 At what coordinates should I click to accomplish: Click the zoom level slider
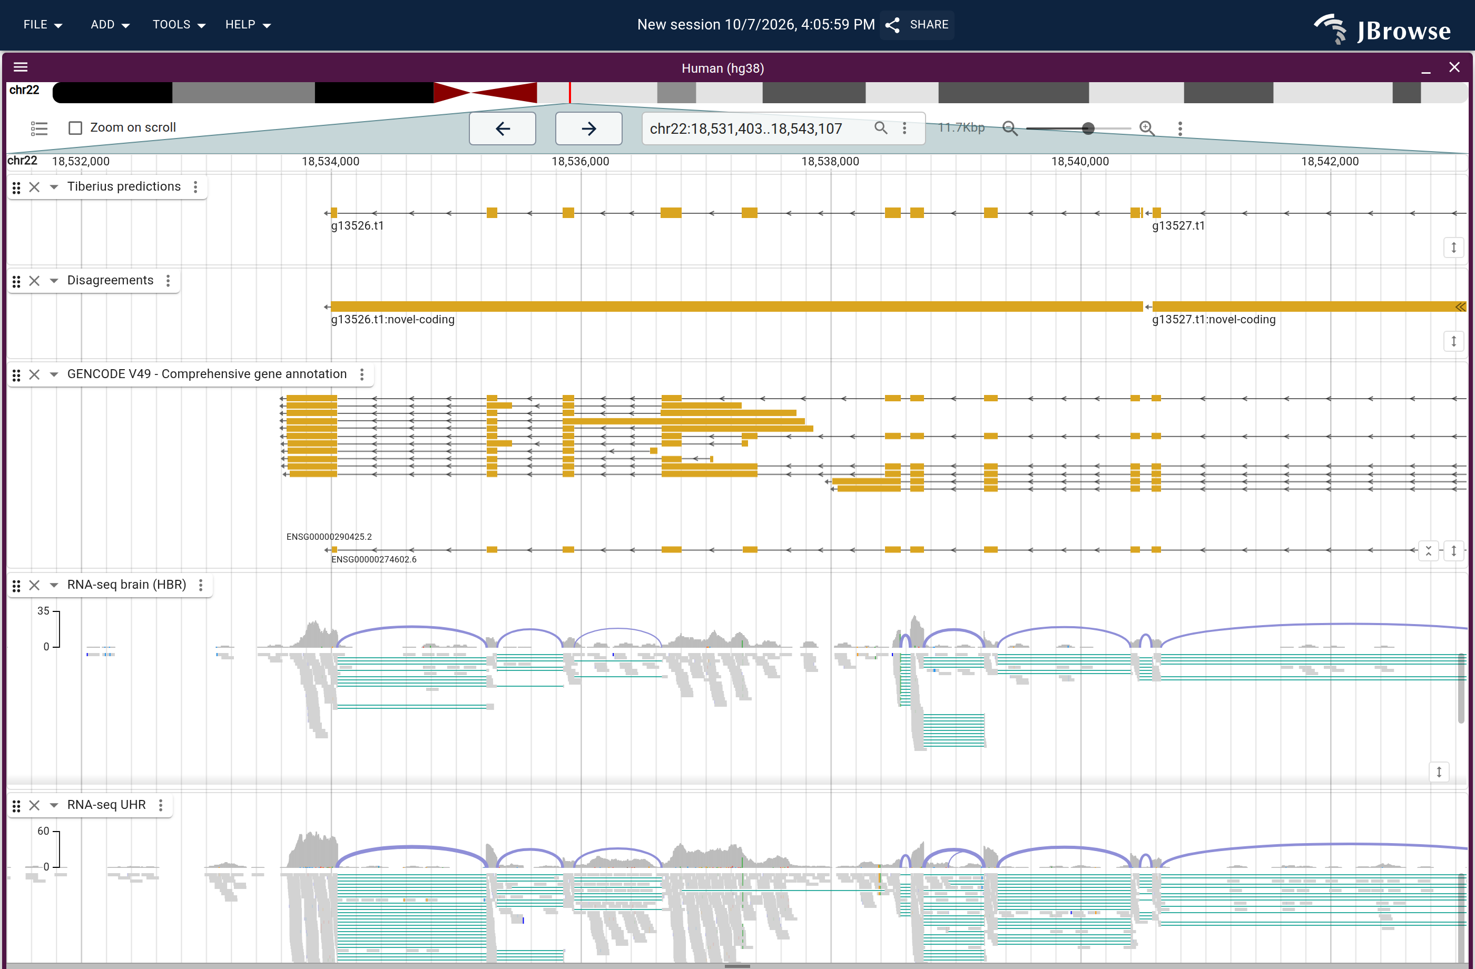tap(1078, 128)
